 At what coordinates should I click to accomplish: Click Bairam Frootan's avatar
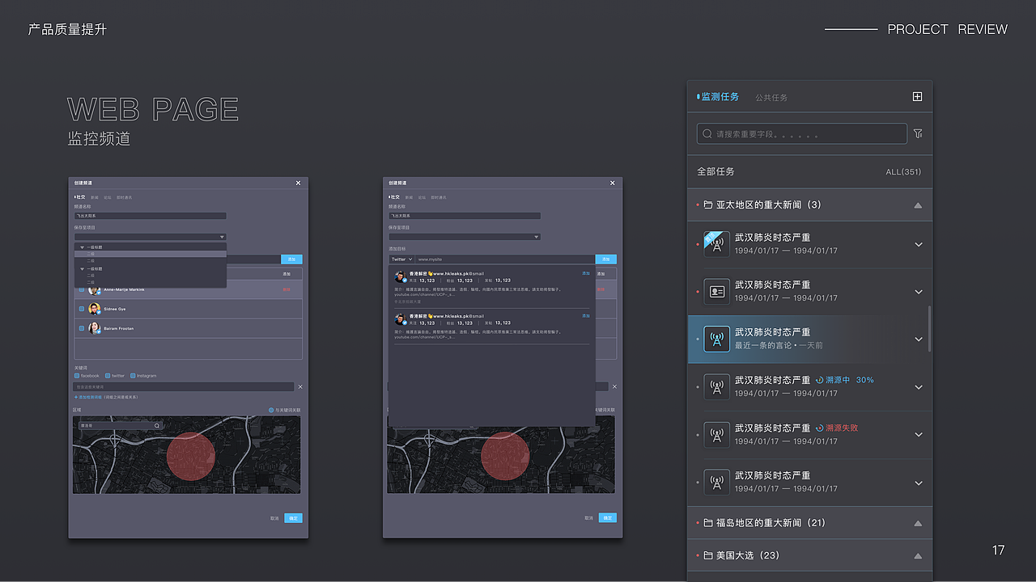pyautogui.click(x=95, y=328)
